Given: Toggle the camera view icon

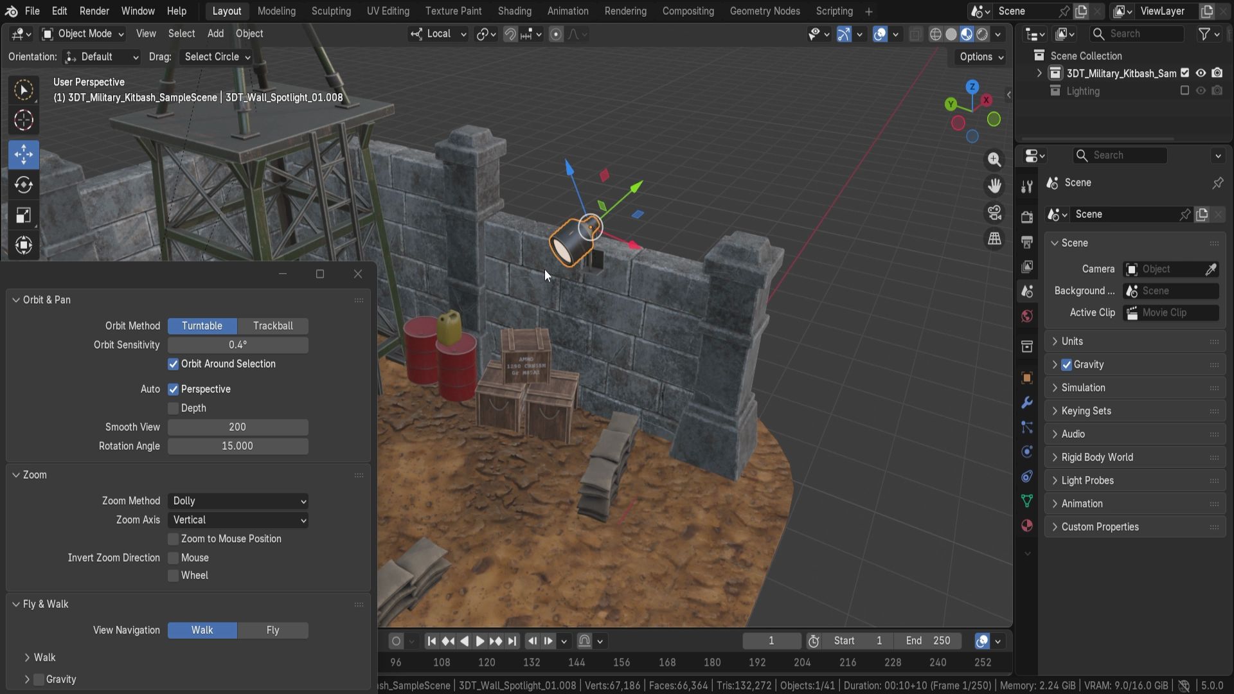Looking at the screenshot, I should pyautogui.click(x=994, y=213).
